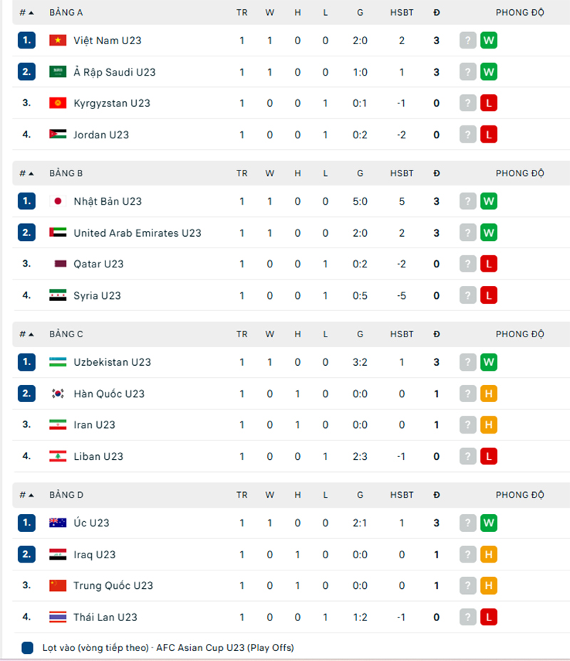Image resolution: width=570 pixels, height=661 pixels.
Task: Click the Australia flag next to Úc U23
Action: 58,523
